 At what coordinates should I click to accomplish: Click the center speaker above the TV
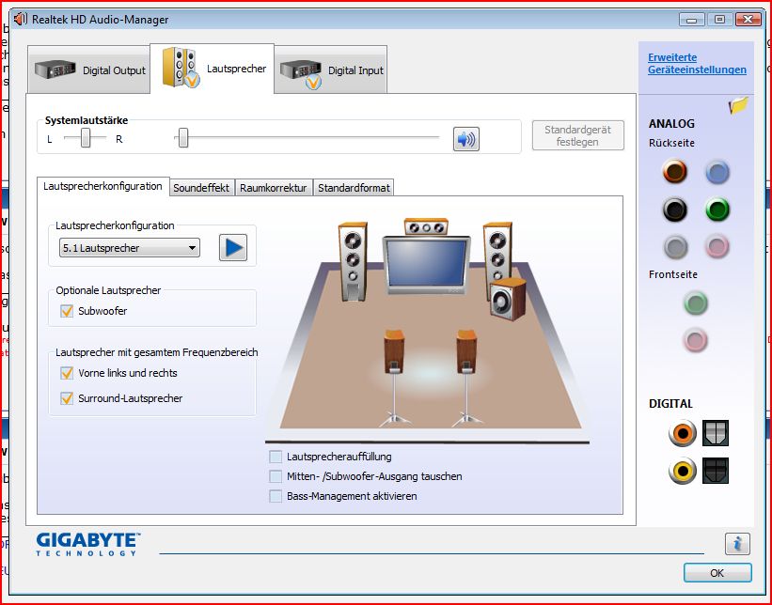426,226
